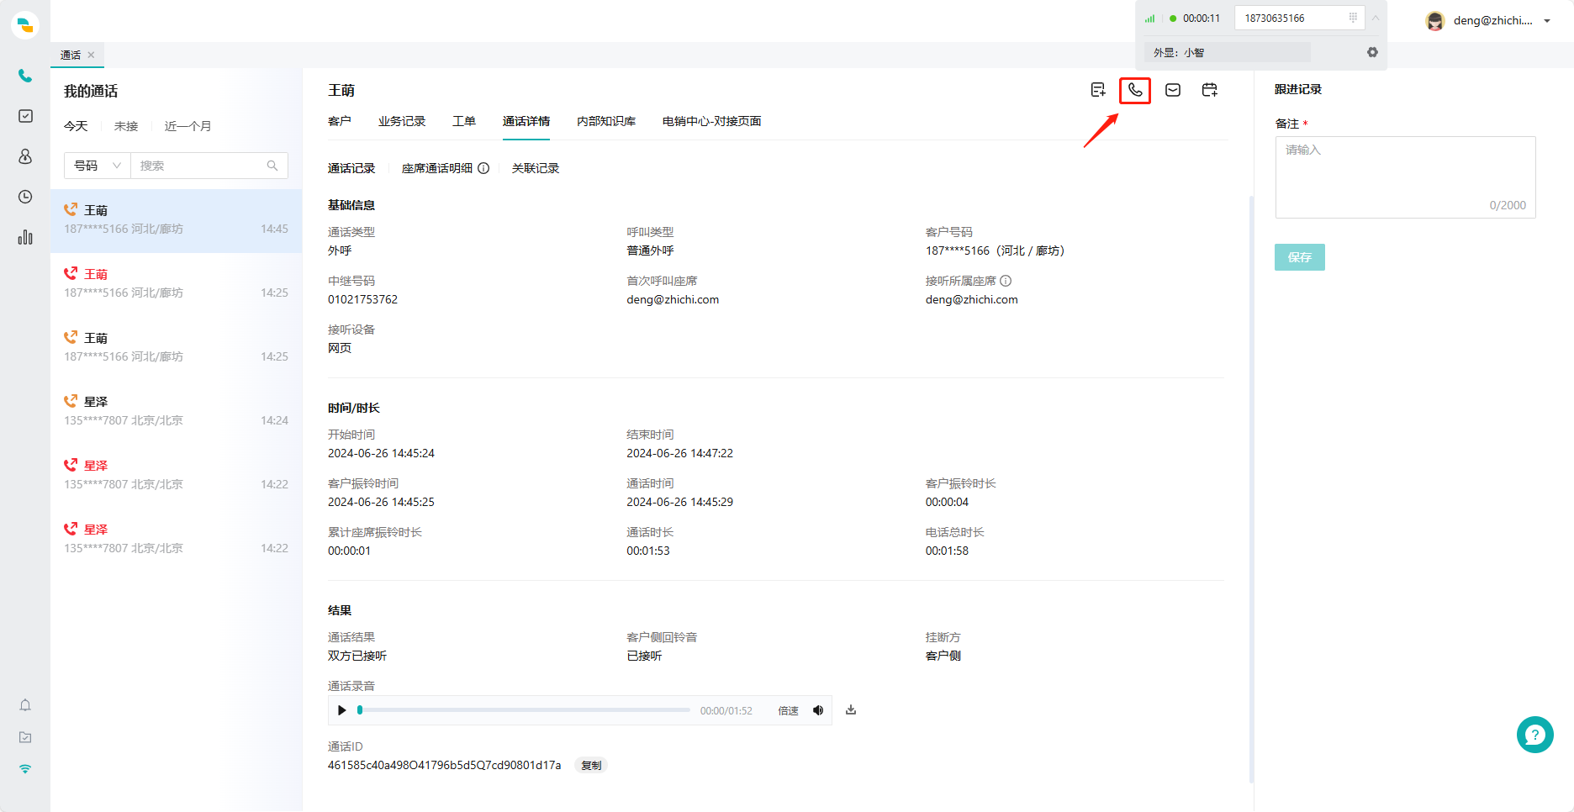Select the 通话详情 tab
Image resolution: width=1574 pixels, height=812 pixels.
pyautogui.click(x=526, y=121)
